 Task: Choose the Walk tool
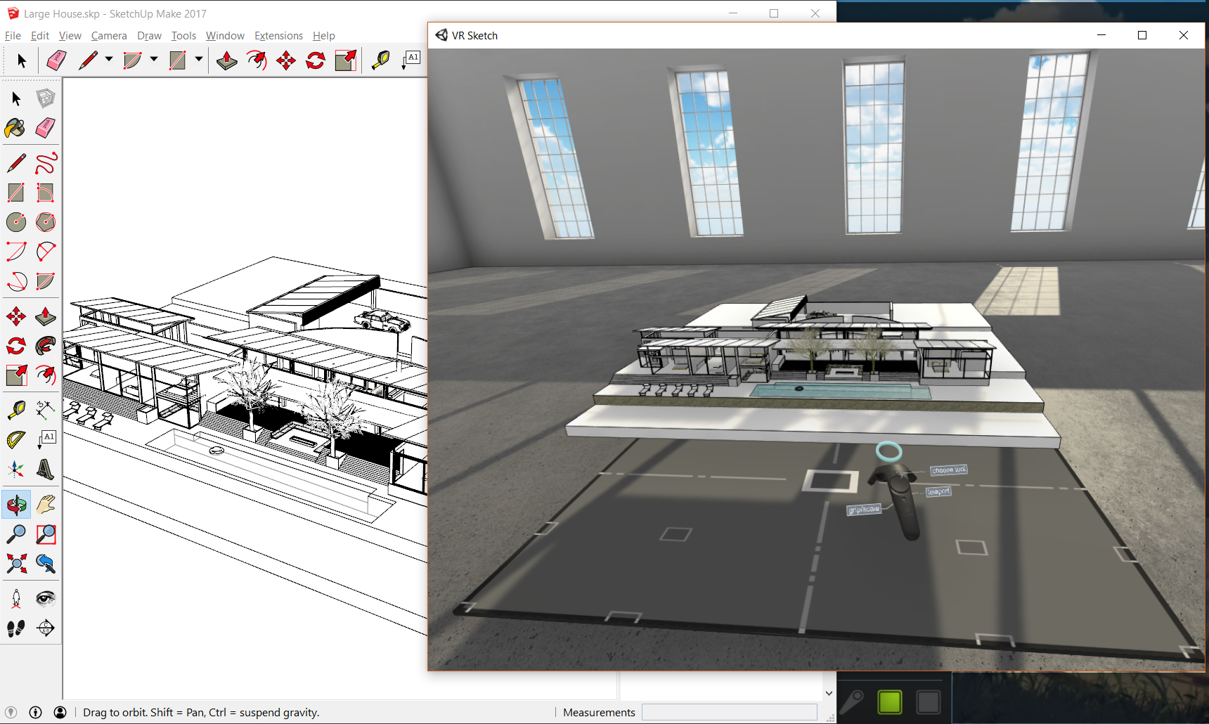click(15, 628)
